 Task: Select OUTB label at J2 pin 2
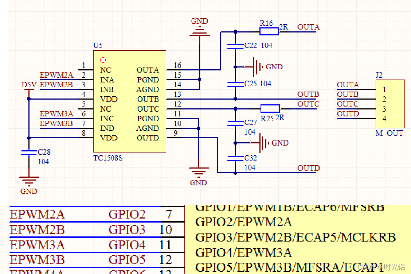click(x=348, y=94)
